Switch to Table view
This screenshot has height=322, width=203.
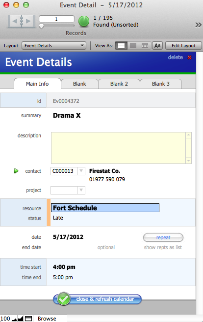(x=145, y=46)
